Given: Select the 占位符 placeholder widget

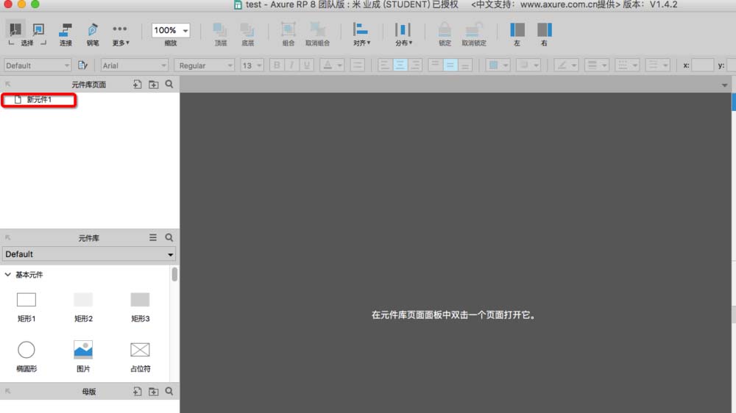Looking at the screenshot, I should (140, 356).
